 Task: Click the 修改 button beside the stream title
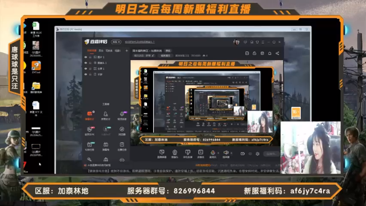(168, 51)
